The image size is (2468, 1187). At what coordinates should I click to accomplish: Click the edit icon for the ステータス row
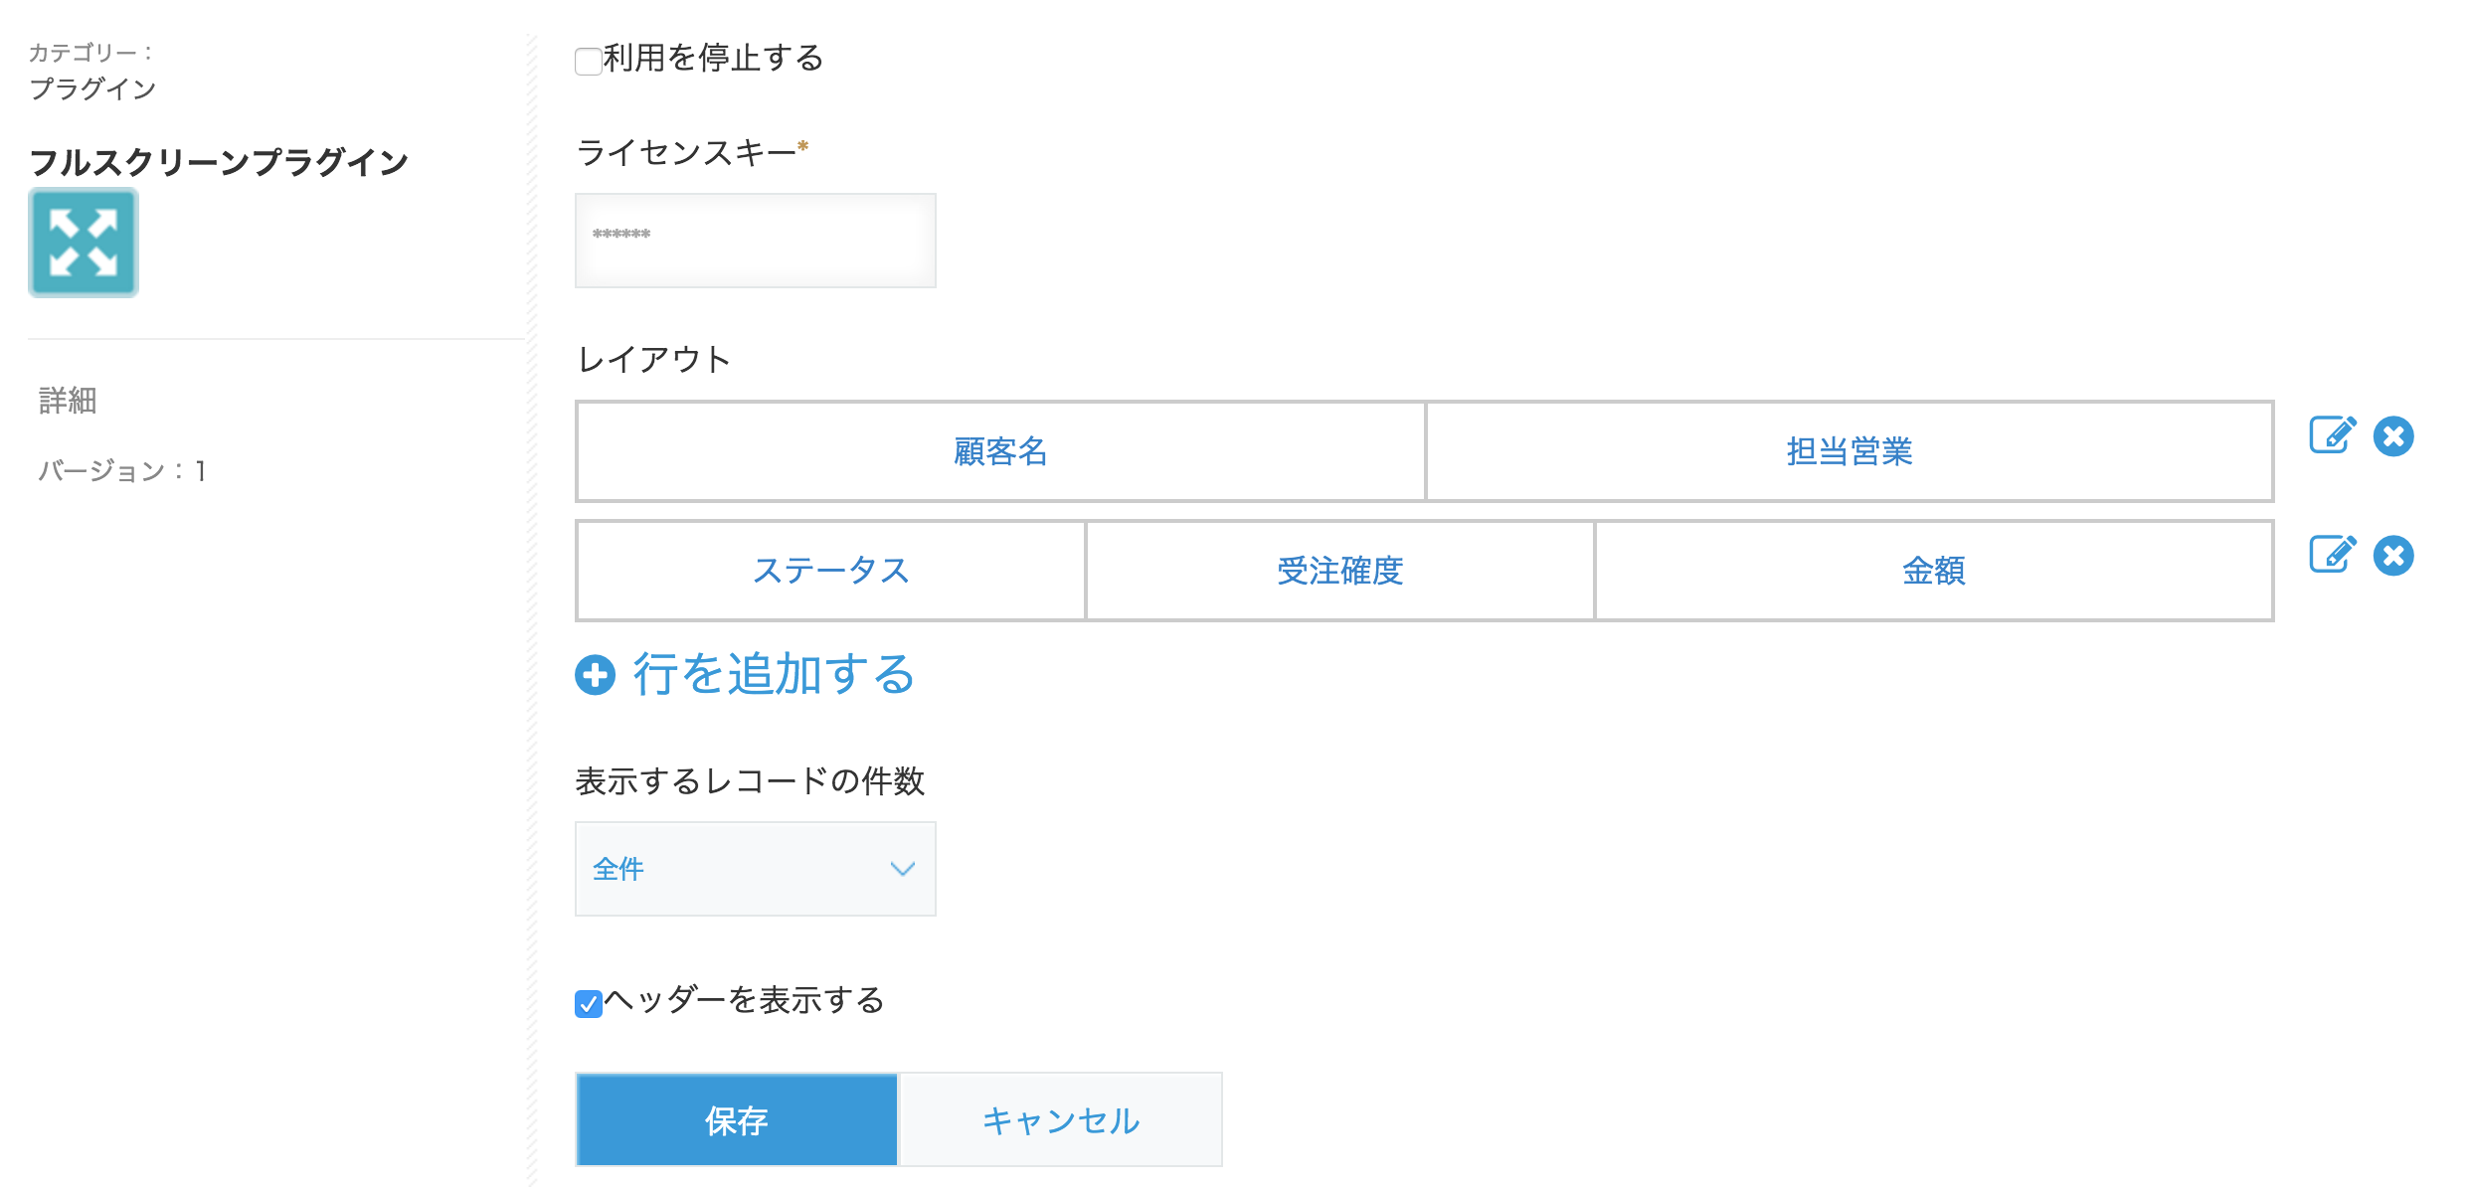2331,555
